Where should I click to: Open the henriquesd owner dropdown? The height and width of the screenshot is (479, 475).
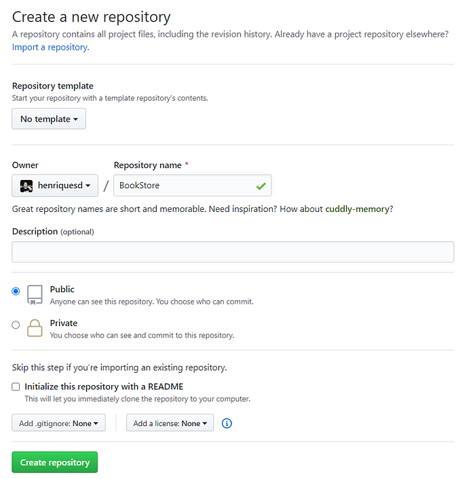pos(55,185)
